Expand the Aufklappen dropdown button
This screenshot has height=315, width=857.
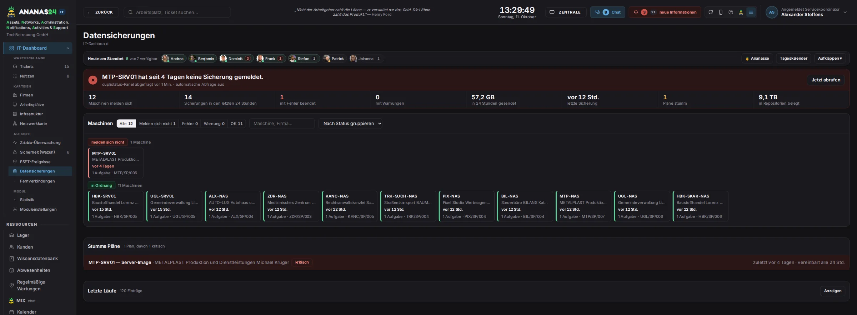830,58
